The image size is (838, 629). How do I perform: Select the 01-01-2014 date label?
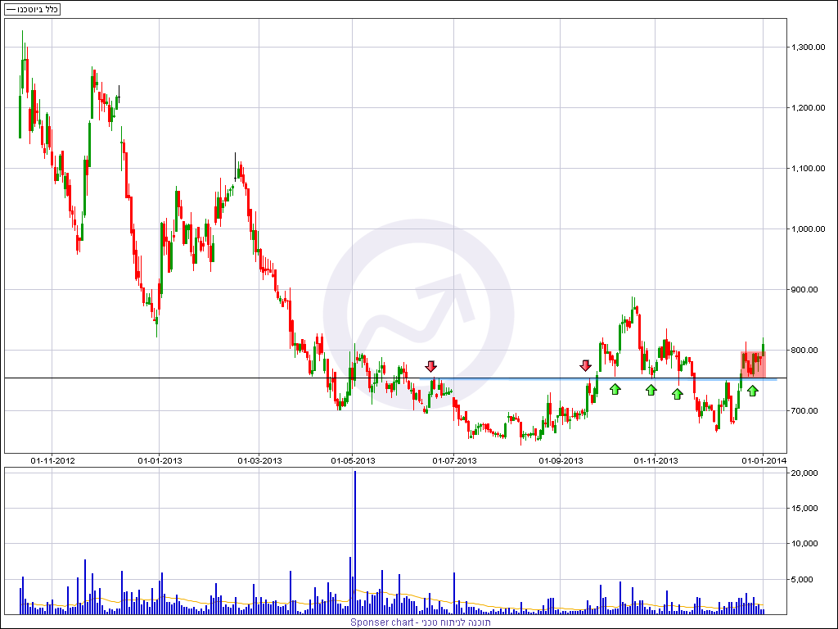pos(764,460)
